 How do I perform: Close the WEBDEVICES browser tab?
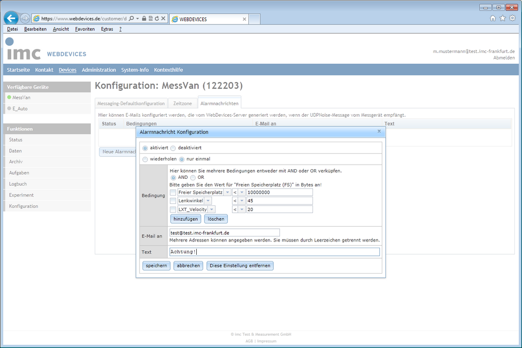pyautogui.click(x=245, y=19)
